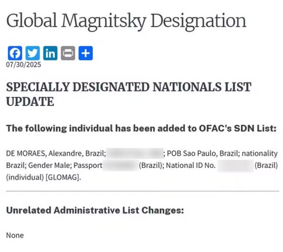Click the Specially Designated Nationals List Update heading
Screen dimensions: 283x252
(x=128, y=94)
